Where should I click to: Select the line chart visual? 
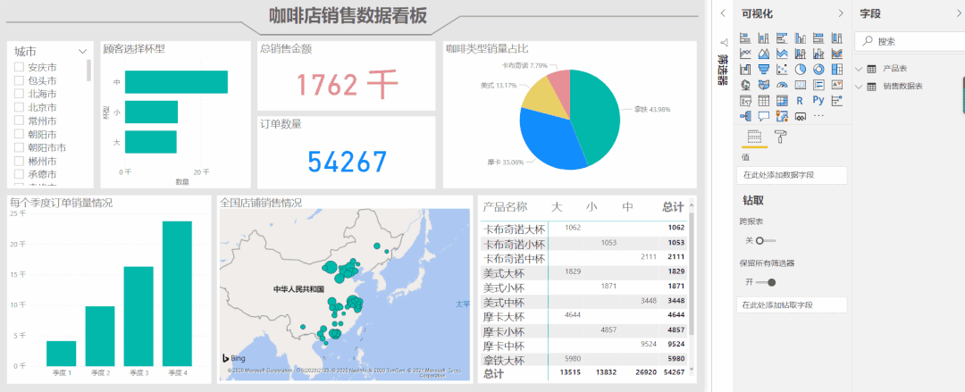coord(745,54)
